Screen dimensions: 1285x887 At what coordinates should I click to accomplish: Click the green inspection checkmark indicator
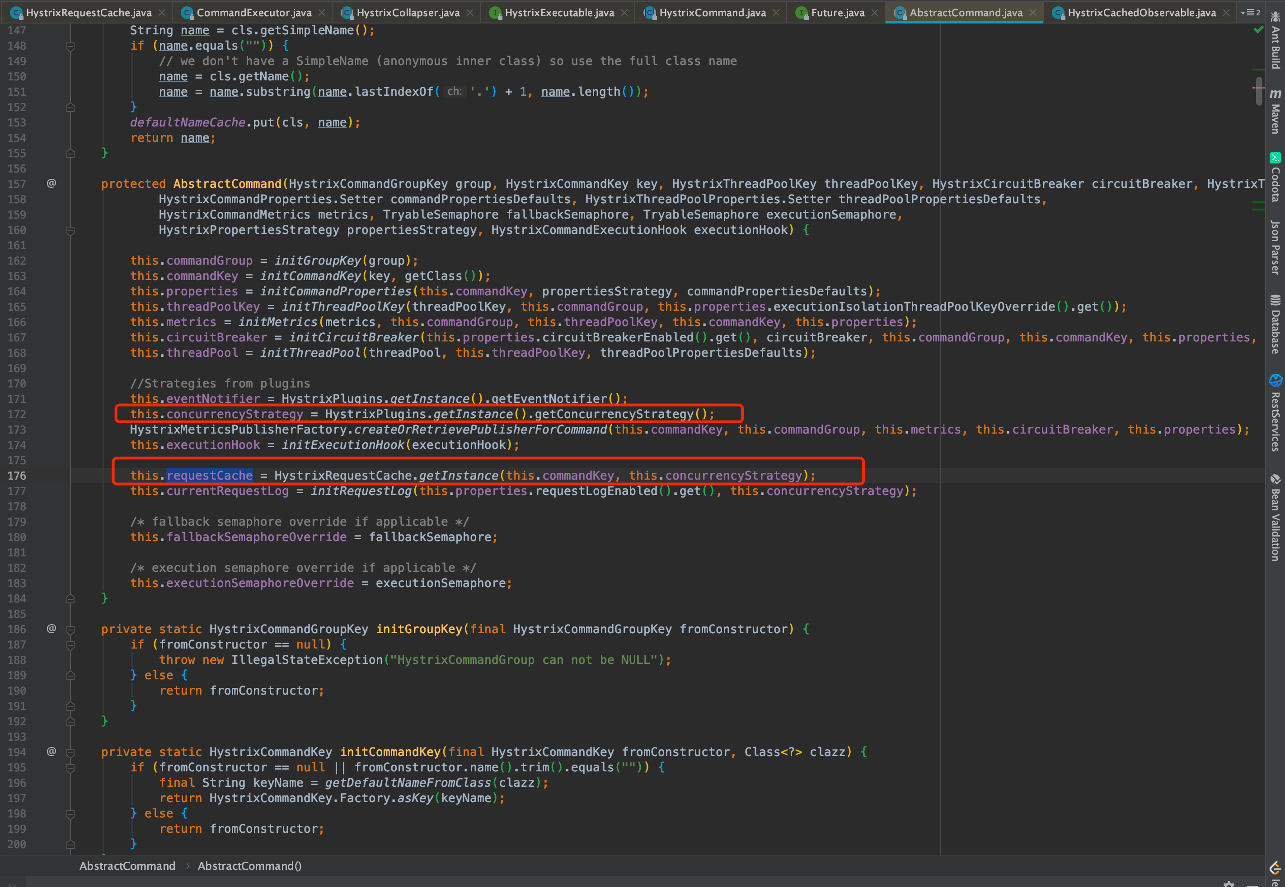tap(1258, 30)
